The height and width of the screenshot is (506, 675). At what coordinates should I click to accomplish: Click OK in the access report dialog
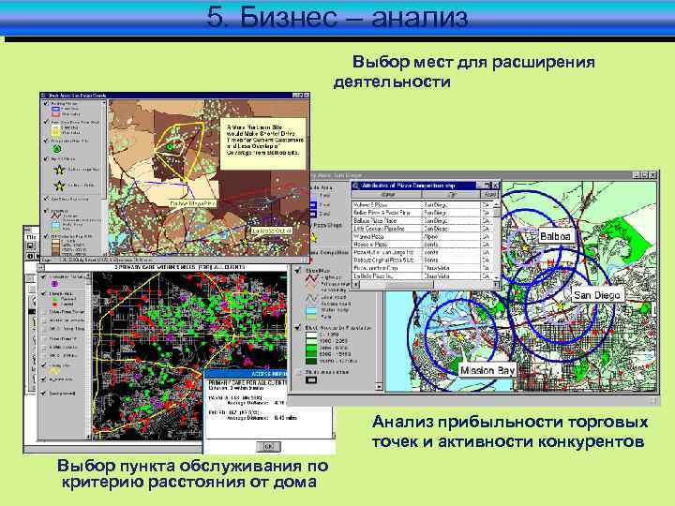tap(268, 447)
